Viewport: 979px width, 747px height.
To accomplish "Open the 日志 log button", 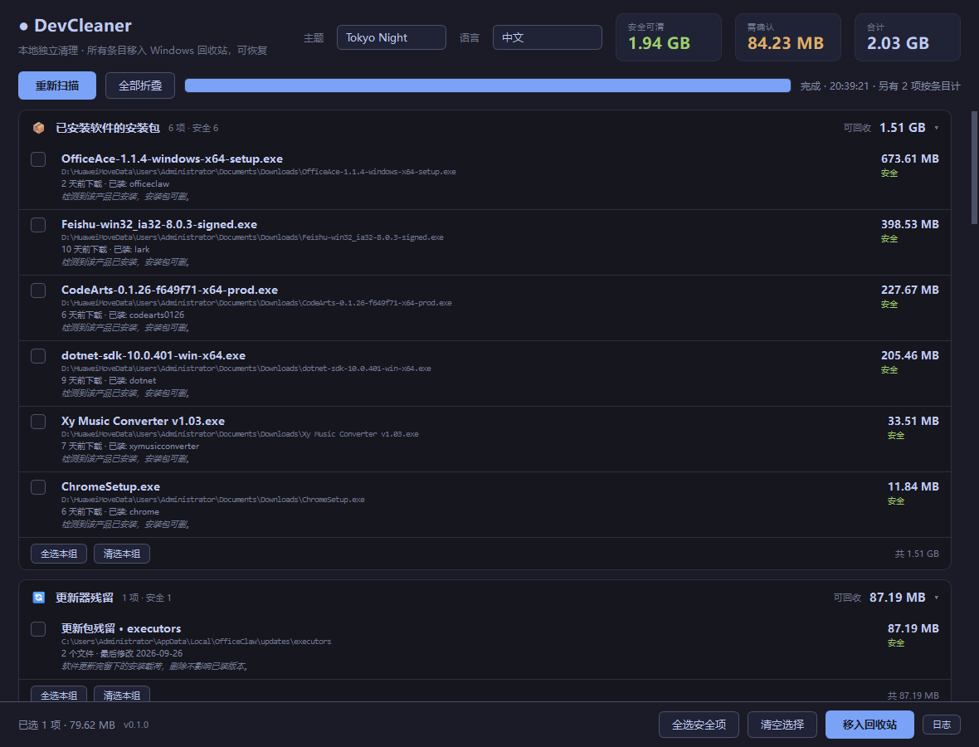I will tap(942, 725).
